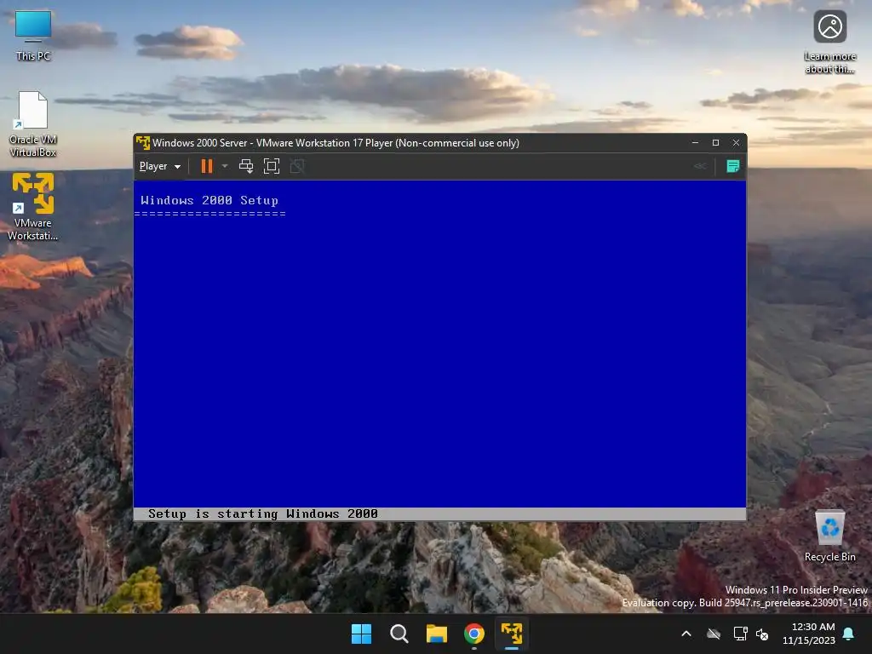Expand the power options arrow beside pause
Viewport: 872px width, 654px height.
(x=225, y=166)
